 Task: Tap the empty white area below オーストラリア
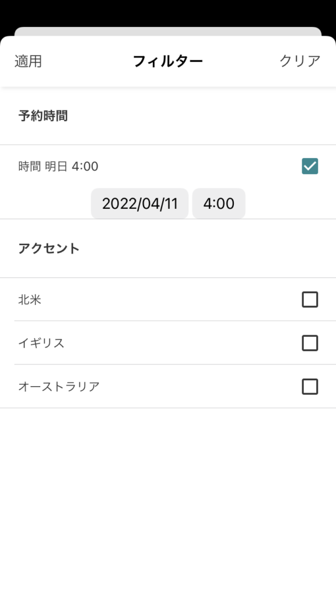coord(168,504)
